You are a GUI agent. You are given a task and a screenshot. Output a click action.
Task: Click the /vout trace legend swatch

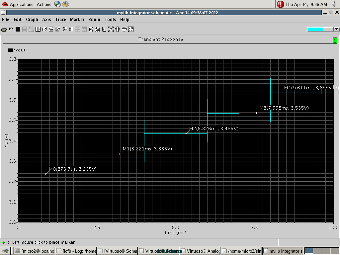coord(10,50)
